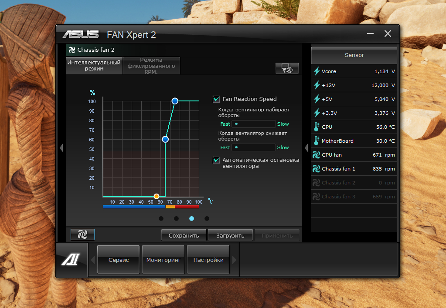This screenshot has height=308, width=446.
Task: Minimize the FAN Xpert 2 window
Action: click(370, 33)
